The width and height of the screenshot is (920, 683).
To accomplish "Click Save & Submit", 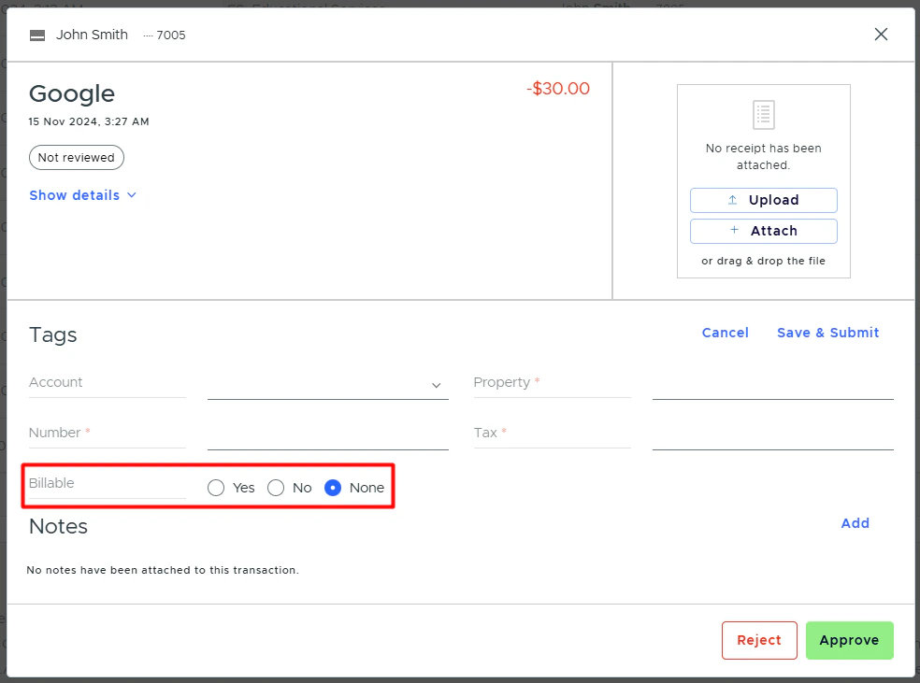I will click(x=827, y=333).
